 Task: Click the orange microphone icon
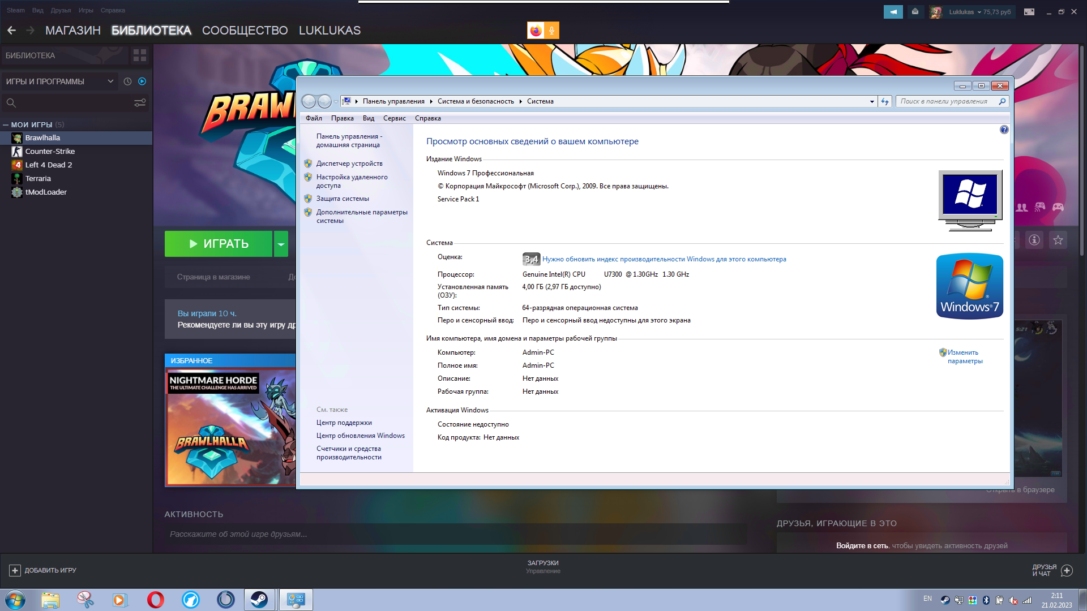click(x=551, y=31)
